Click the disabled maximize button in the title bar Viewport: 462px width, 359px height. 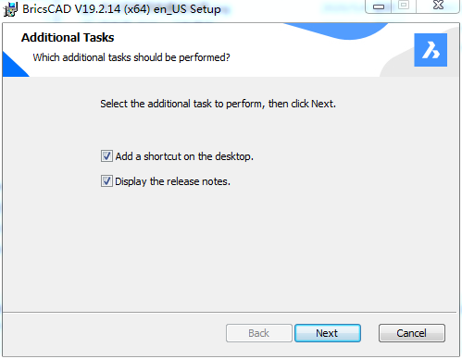click(404, 6)
